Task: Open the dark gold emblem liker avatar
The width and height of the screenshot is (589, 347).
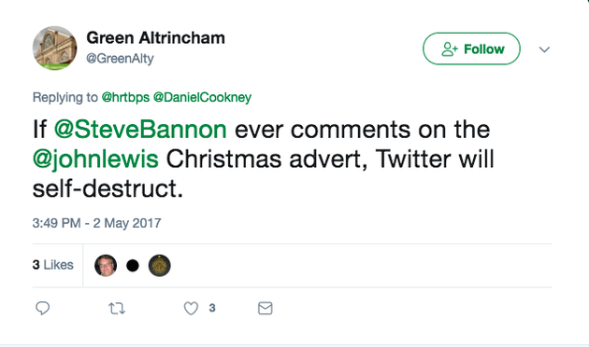Action: click(160, 265)
